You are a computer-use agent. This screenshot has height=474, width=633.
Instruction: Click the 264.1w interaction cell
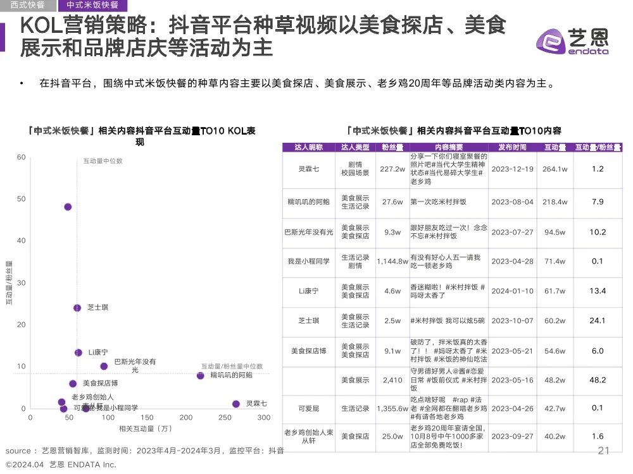[x=555, y=169]
